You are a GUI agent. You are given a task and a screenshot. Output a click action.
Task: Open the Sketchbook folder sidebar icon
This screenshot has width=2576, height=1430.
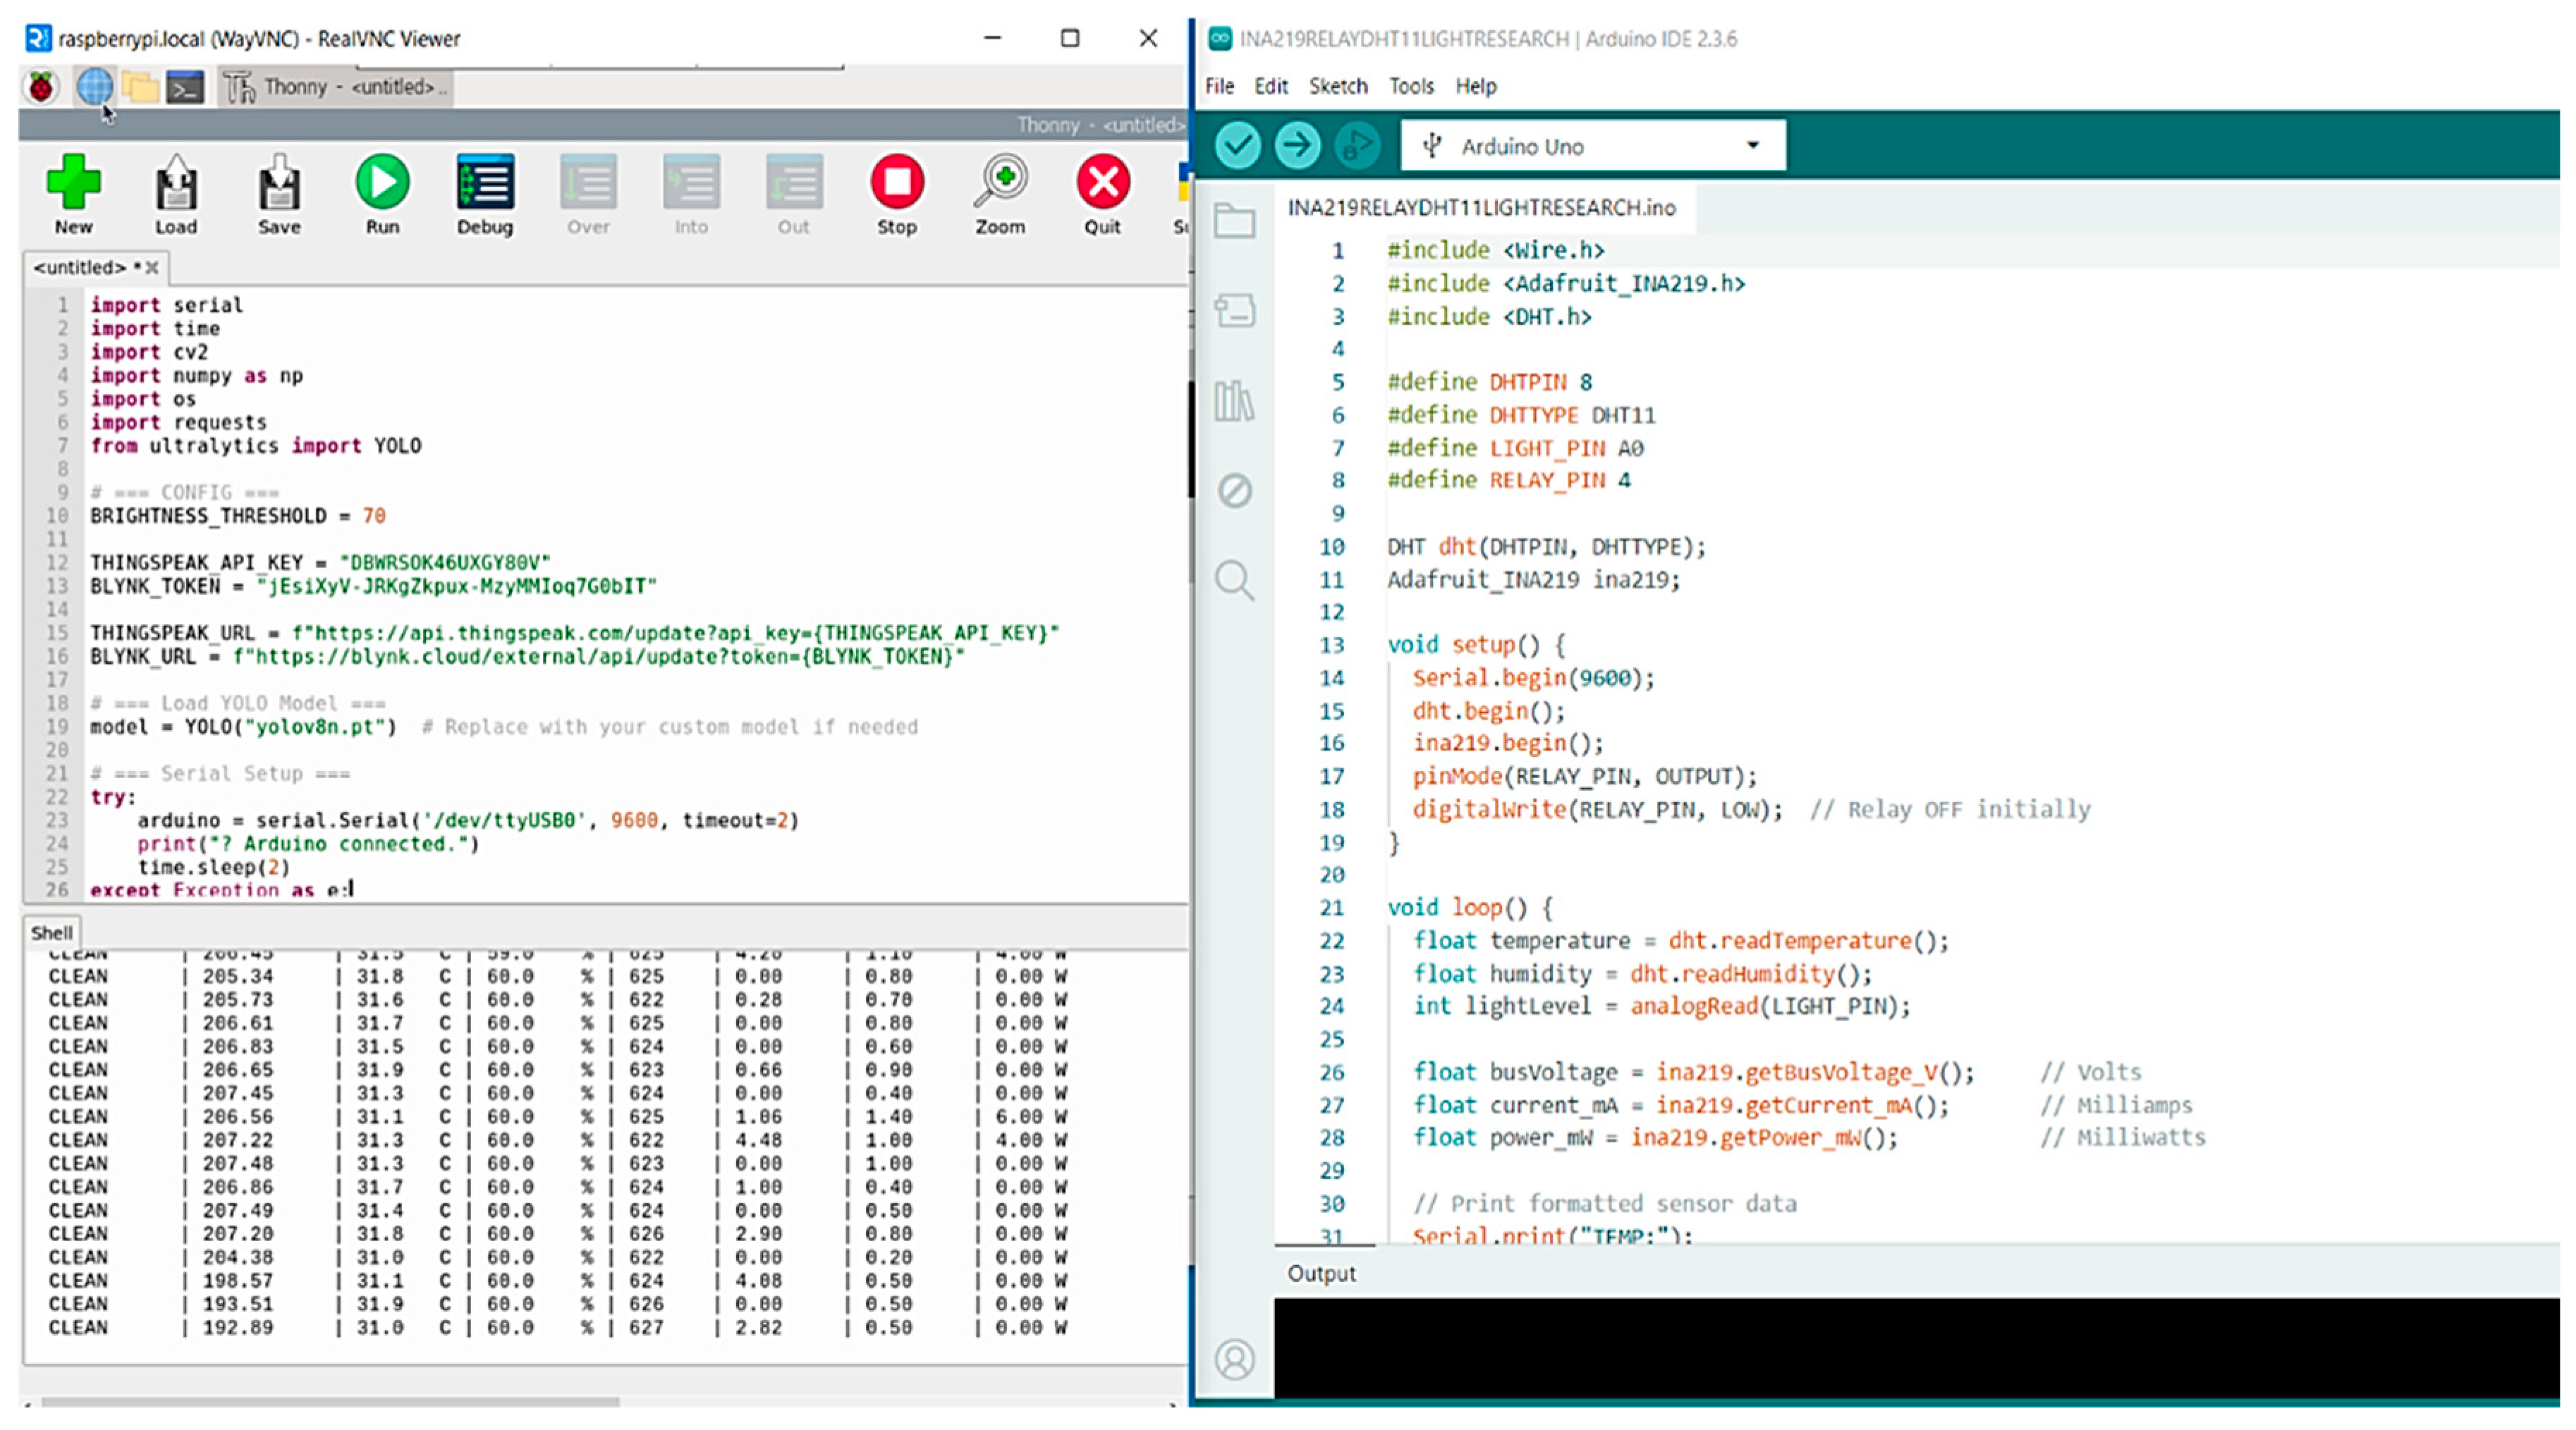pos(1234,221)
